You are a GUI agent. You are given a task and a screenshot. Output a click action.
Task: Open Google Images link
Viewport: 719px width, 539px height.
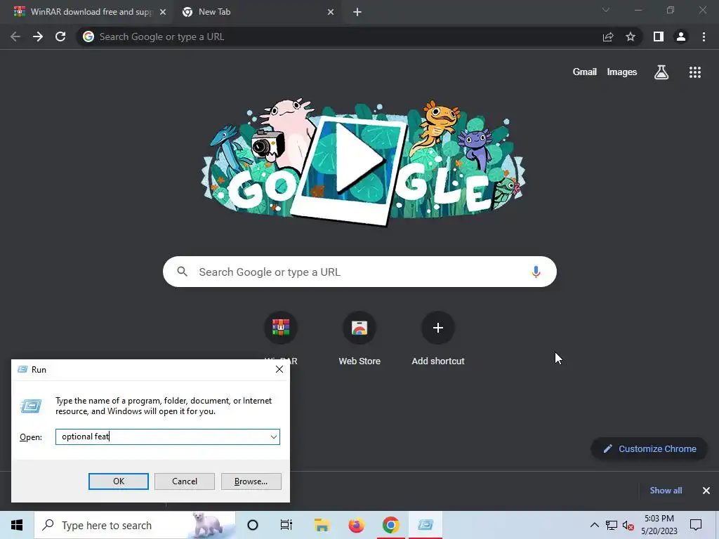(x=622, y=72)
